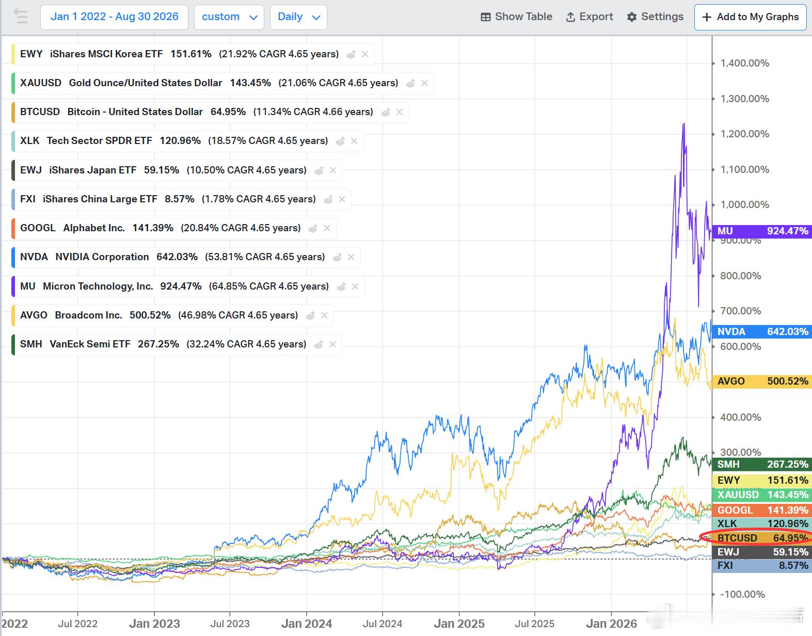Open chart Settings
The width and height of the screenshot is (812, 636).
point(655,17)
